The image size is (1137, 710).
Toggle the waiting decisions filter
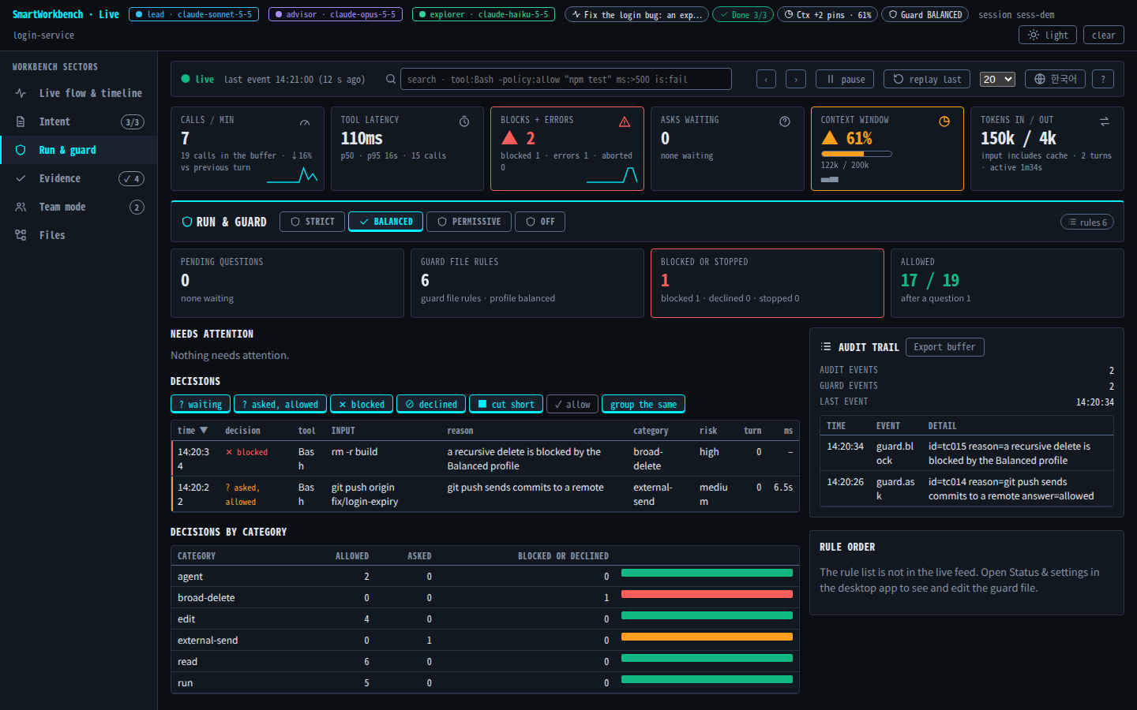click(201, 404)
